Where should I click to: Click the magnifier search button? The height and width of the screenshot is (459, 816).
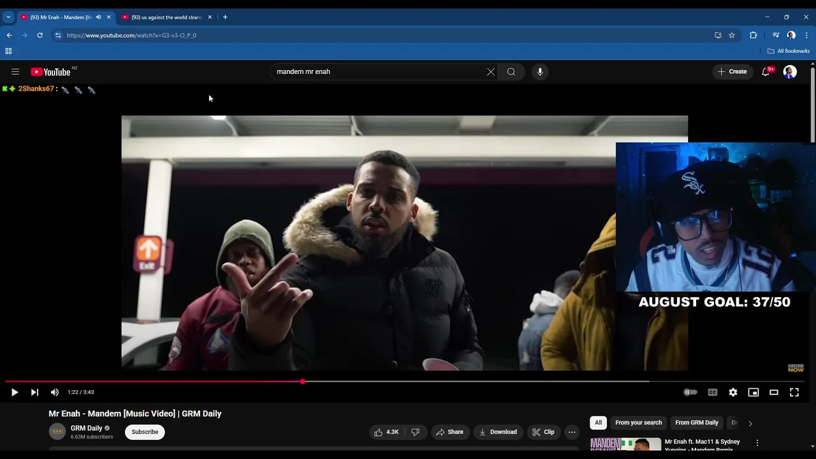[x=511, y=72]
